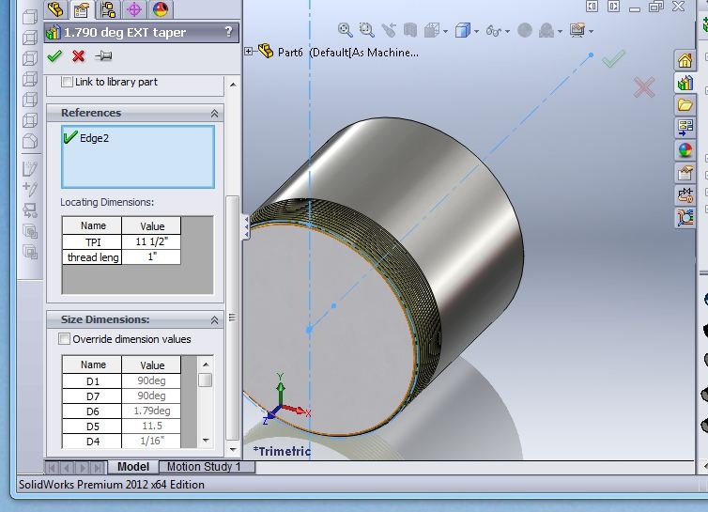The height and width of the screenshot is (512, 708).
Task: Cancel feature with red X in panel
Action: [79, 56]
